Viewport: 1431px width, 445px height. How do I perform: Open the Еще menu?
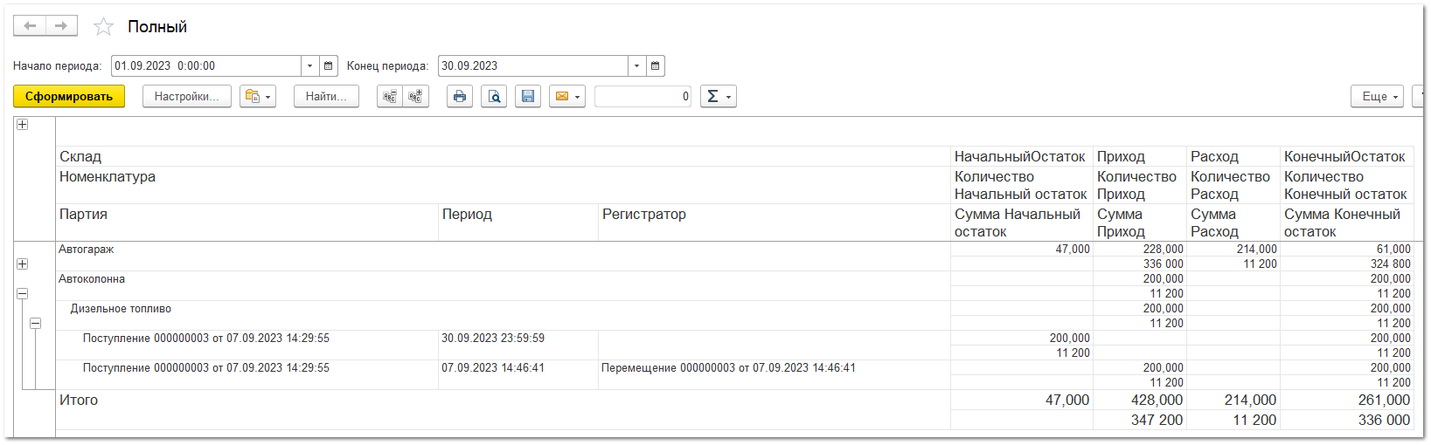1377,97
